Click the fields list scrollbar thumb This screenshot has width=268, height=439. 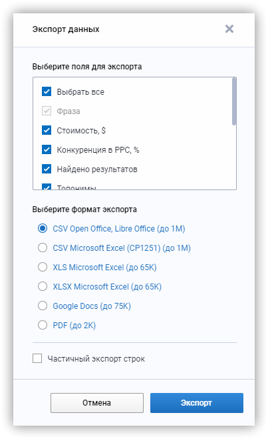tap(234, 101)
